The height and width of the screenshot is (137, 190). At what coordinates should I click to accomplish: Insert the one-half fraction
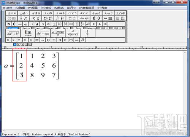(x=87, y=33)
